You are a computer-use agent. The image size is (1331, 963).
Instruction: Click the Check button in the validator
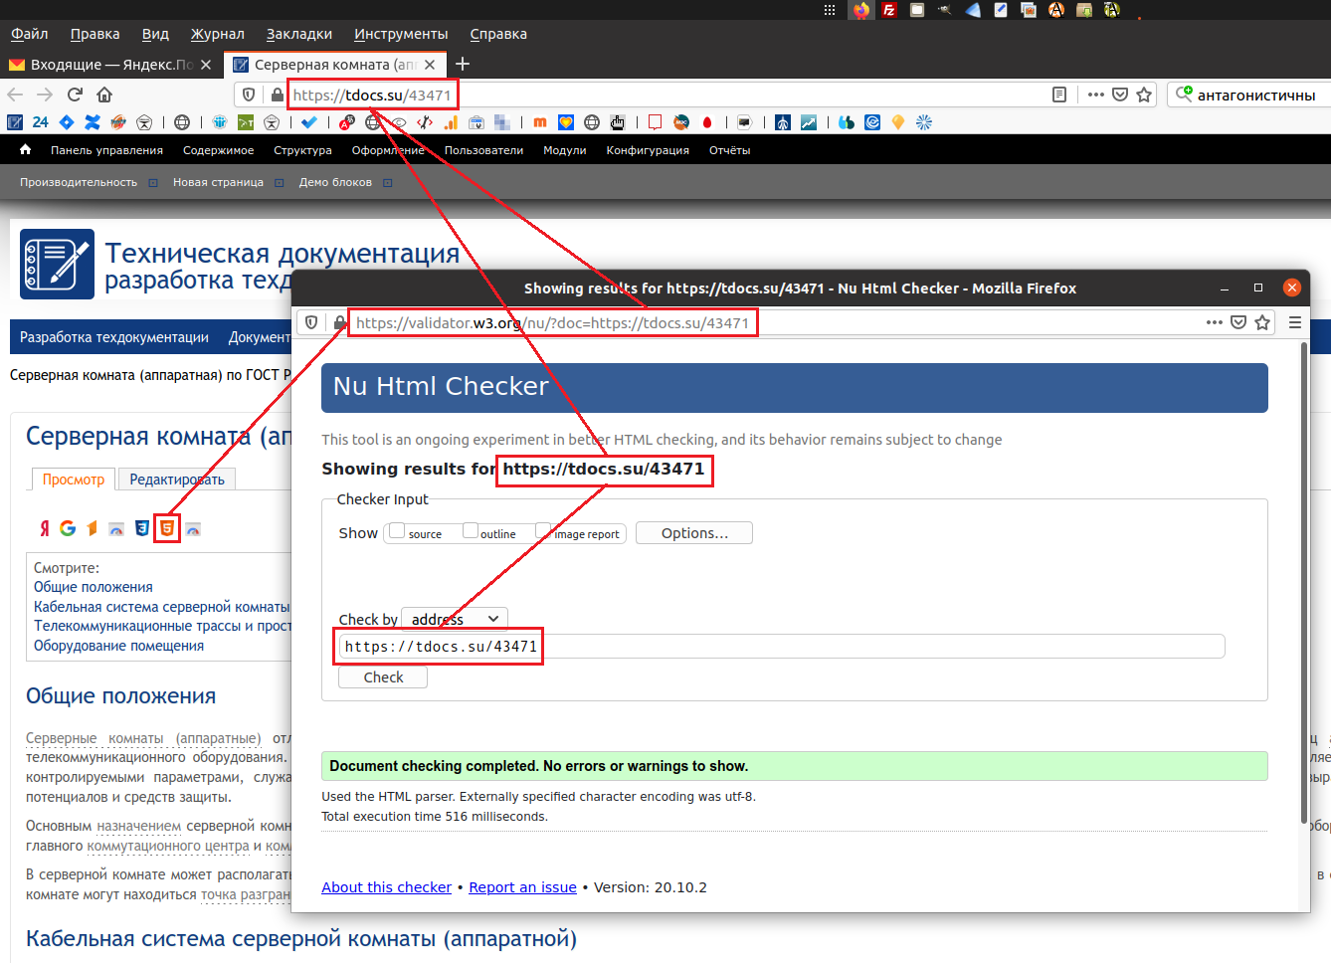(x=383, y=677)
